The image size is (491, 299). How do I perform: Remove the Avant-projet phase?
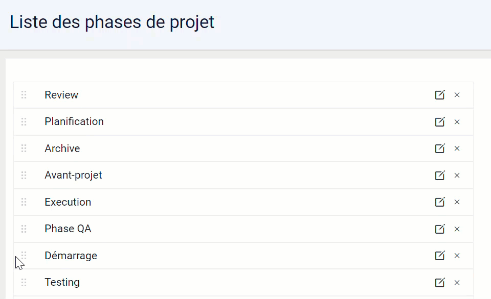[x=457, y=176]
